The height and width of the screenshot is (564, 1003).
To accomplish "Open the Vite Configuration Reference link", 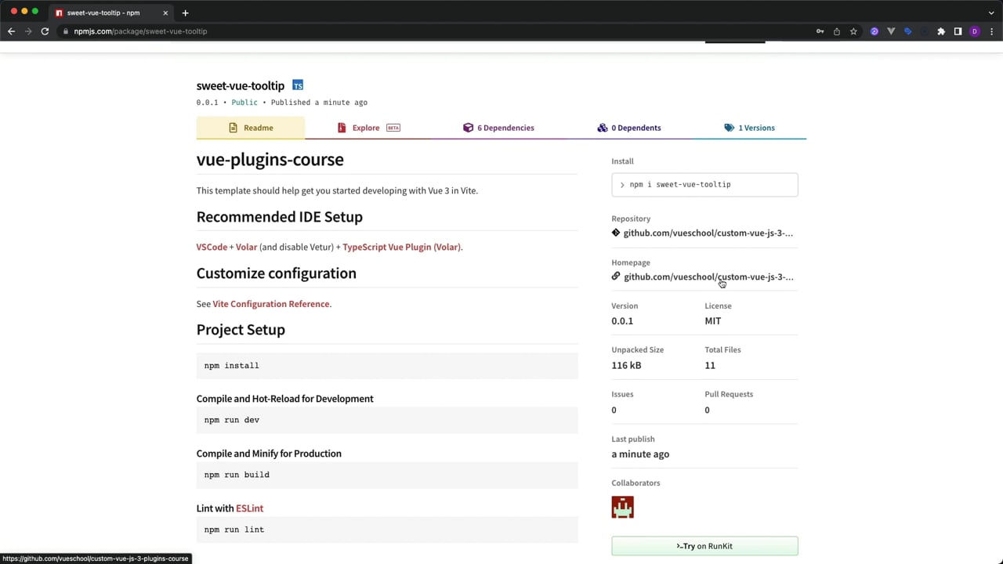I will tap(271, 304).
